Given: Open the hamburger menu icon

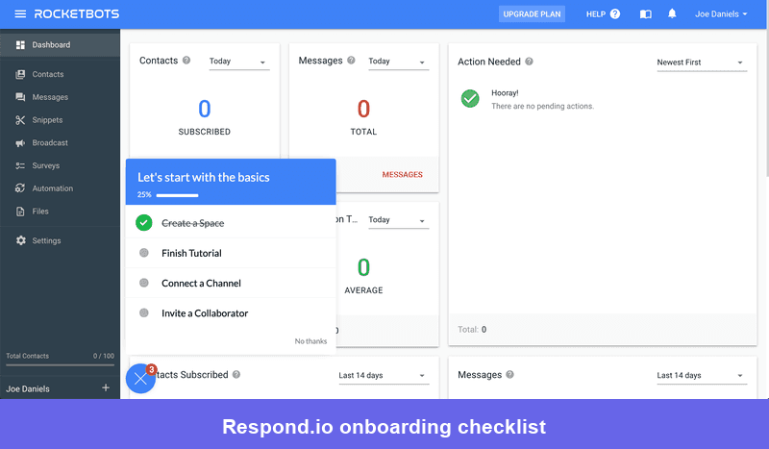Looking at the screenshot, I should coord(20,13).
